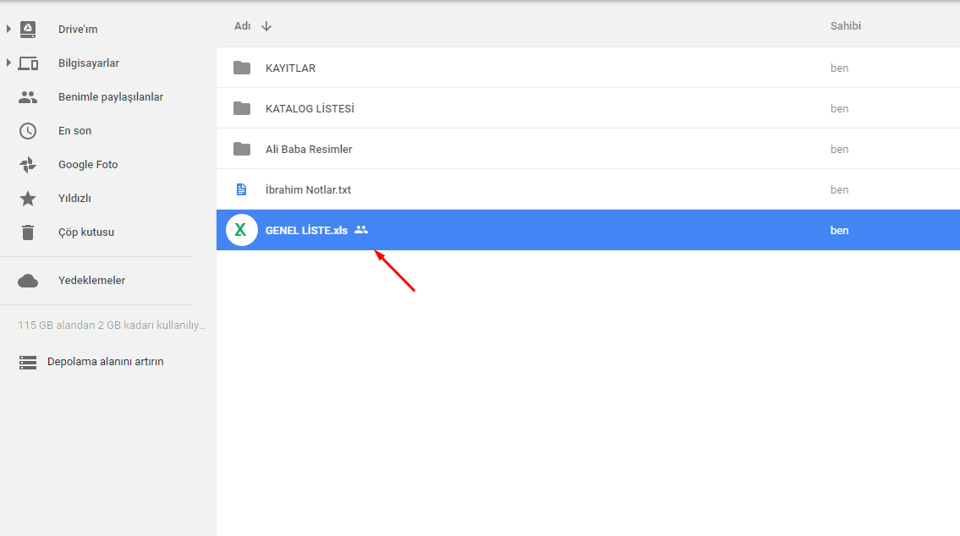This screenshot has height=536, width=960.
Task: Click the Ali Baba Resimler folder icon
Action: coord(242,149)
